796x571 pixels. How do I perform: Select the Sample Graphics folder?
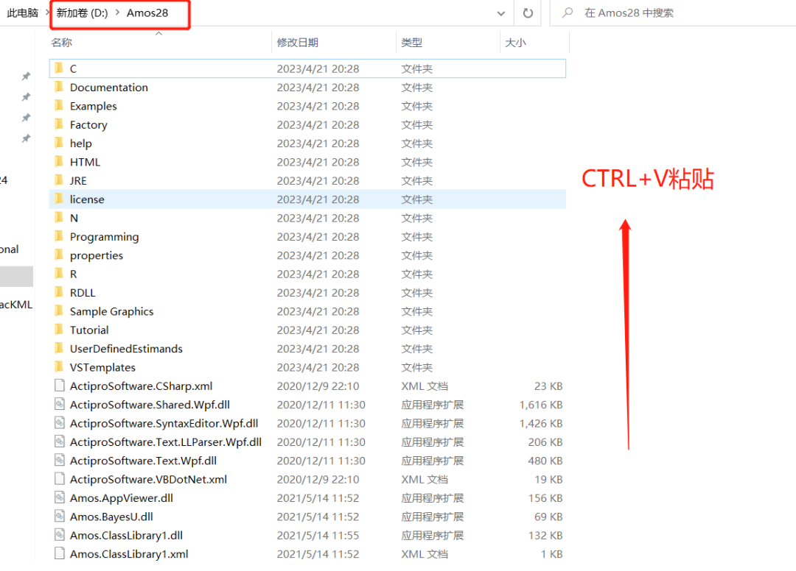(x=111, y=311)
